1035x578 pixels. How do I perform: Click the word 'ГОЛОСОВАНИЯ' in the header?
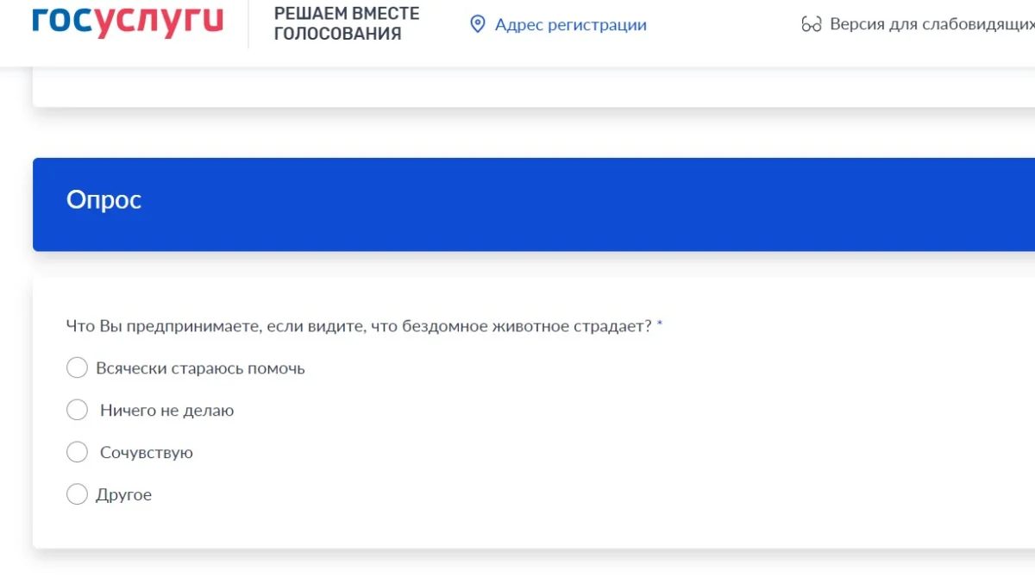click(x=337, y=34)
